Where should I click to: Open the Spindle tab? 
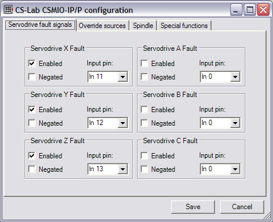[143, 26]
